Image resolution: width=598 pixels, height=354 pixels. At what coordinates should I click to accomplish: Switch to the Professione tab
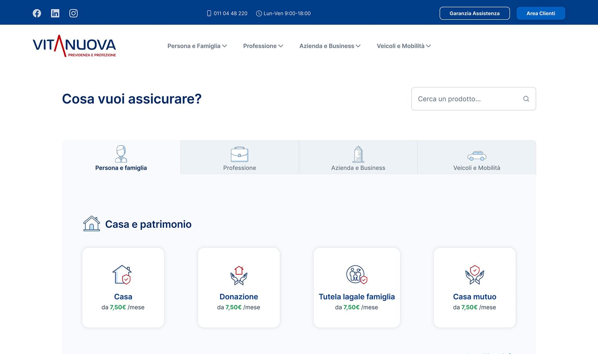click(239, 158)
